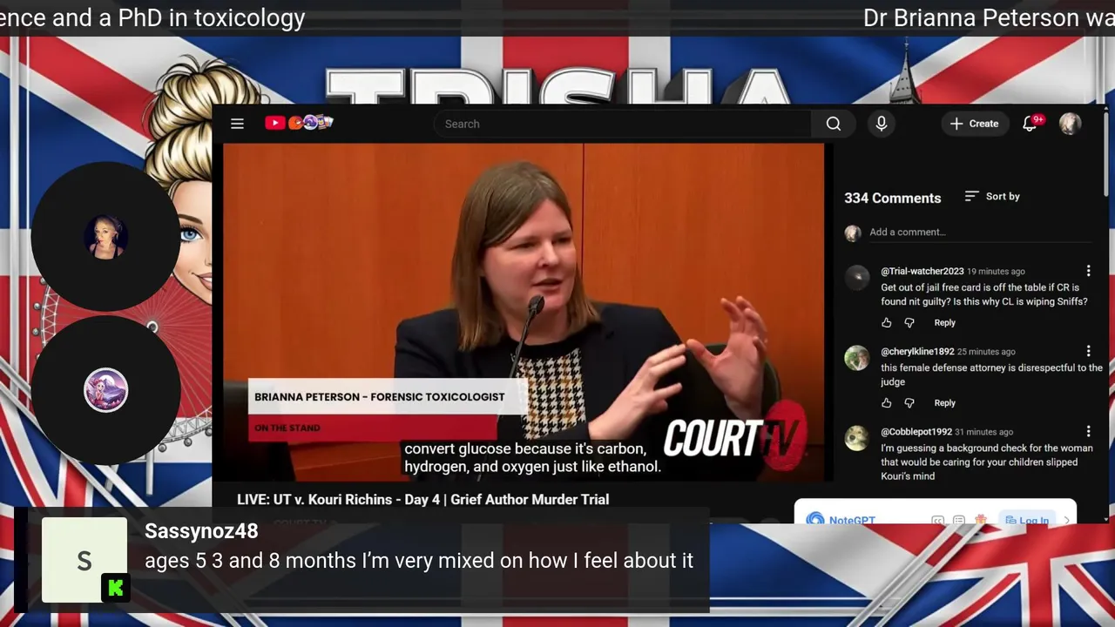
Task: Open more options for cherylkline1892 comment
Action: (1088, 351)
